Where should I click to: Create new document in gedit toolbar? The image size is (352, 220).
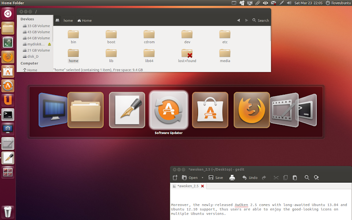coord(175,178)
